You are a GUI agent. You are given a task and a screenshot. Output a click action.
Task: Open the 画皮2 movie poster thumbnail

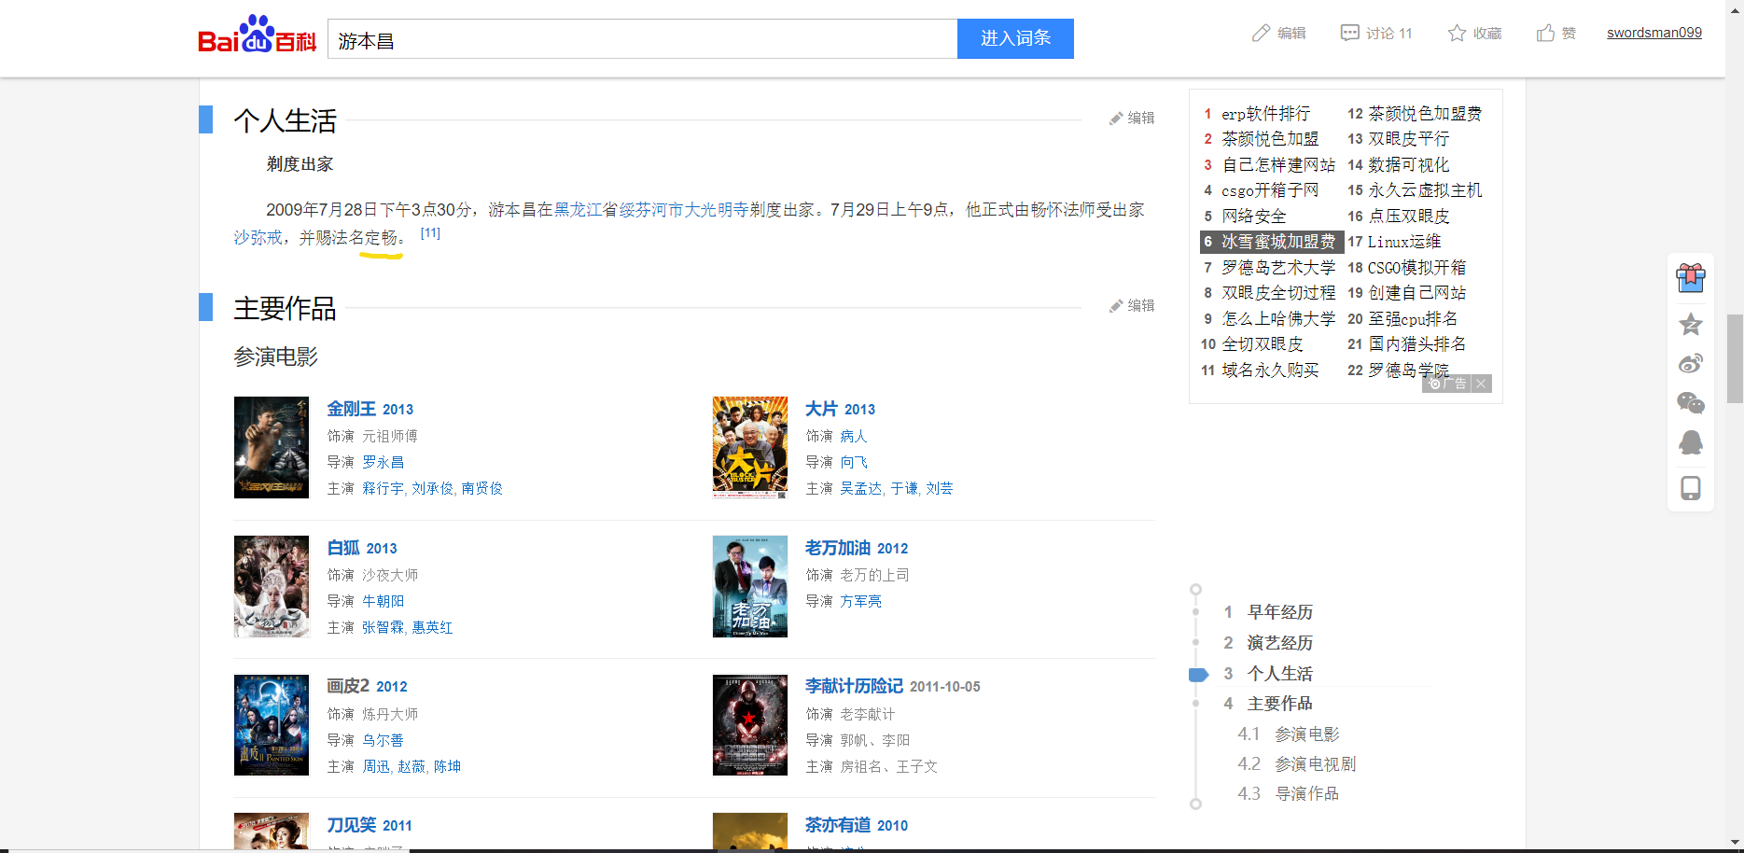271,725
